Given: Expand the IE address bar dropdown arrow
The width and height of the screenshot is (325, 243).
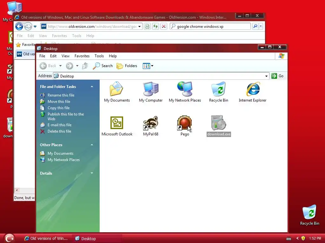Looking at the screenshot, I should tap(140, 27).
